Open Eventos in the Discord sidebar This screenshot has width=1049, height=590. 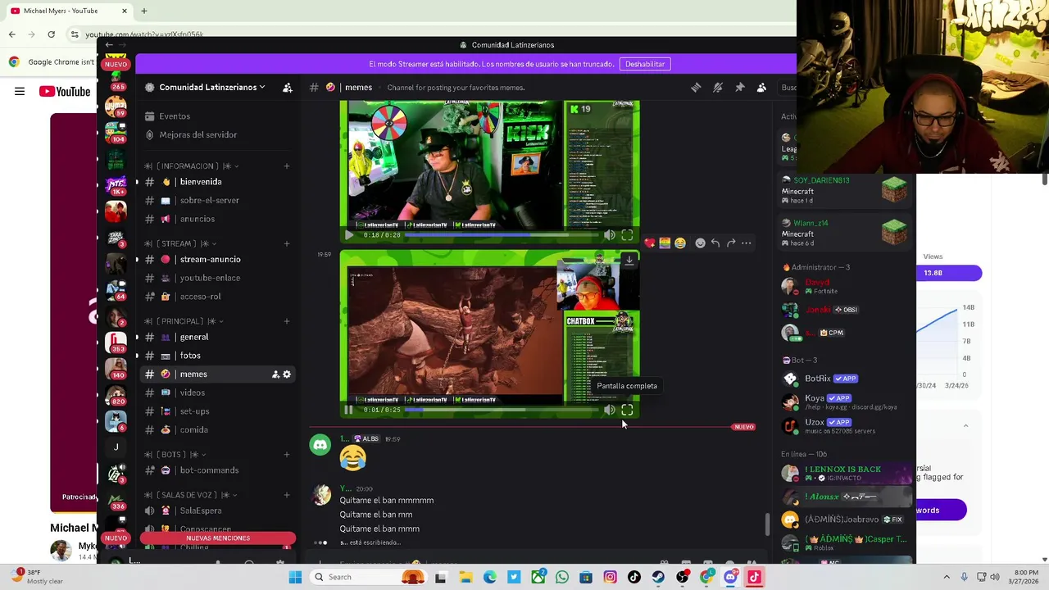pyautogui.click(x=175, y=116)
